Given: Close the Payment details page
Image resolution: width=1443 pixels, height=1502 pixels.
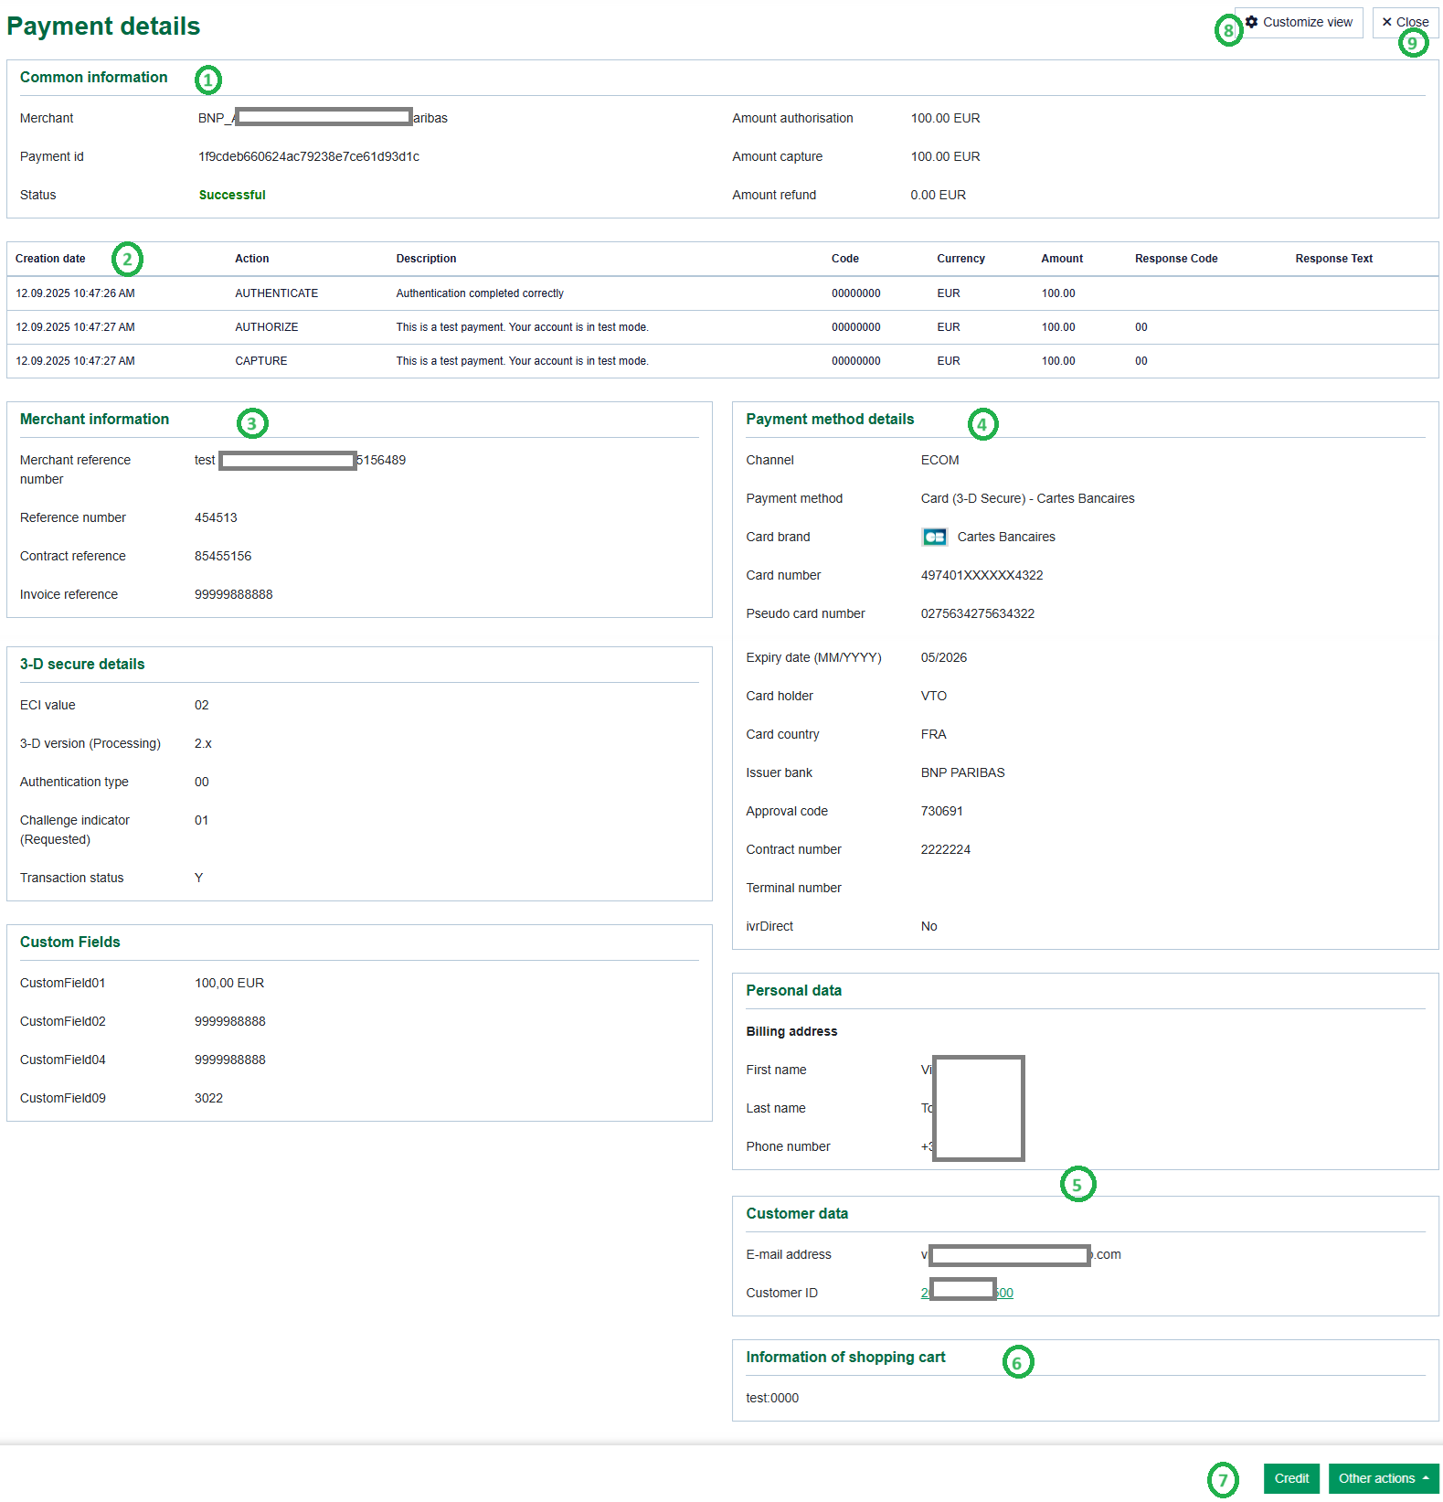Looking at the screenshot, I should (x=1405, y=23).
